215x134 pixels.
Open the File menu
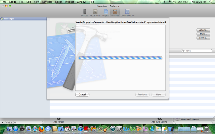21,2
